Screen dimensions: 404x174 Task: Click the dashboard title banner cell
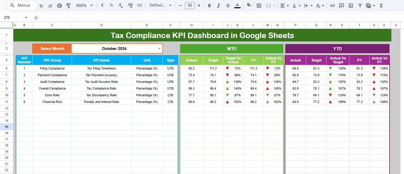[x=202, y=35]
